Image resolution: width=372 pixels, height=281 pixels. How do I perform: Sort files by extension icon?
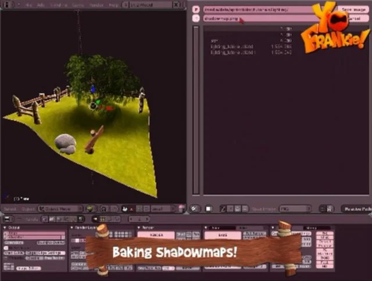click(230, 209)
